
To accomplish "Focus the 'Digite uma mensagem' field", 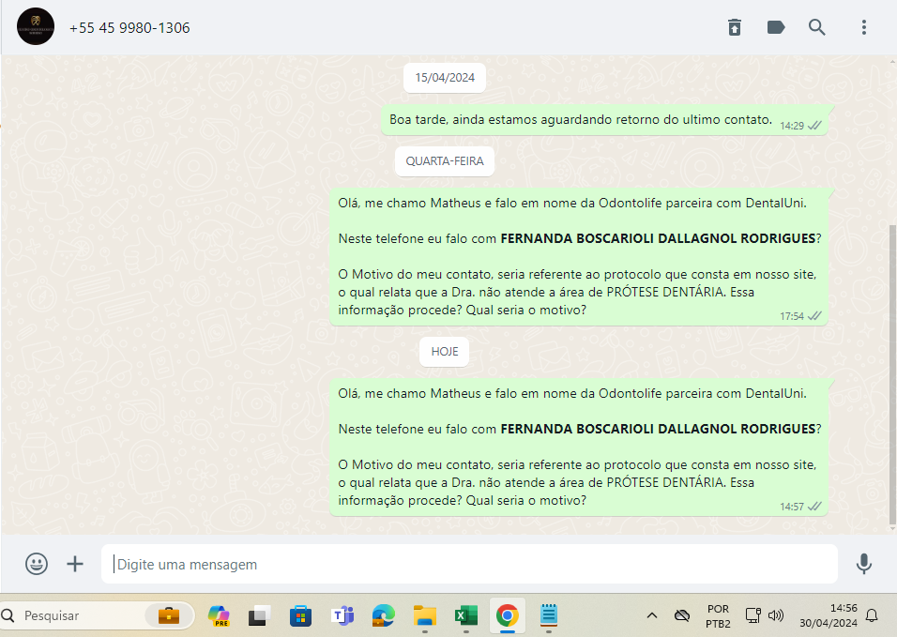I will pos(469,564).
